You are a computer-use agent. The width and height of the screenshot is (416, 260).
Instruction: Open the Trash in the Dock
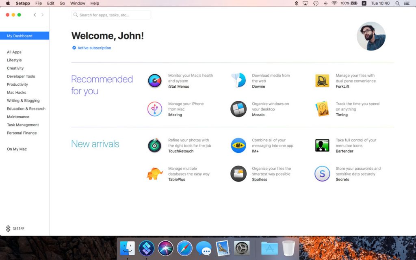(x=288, y=248)
